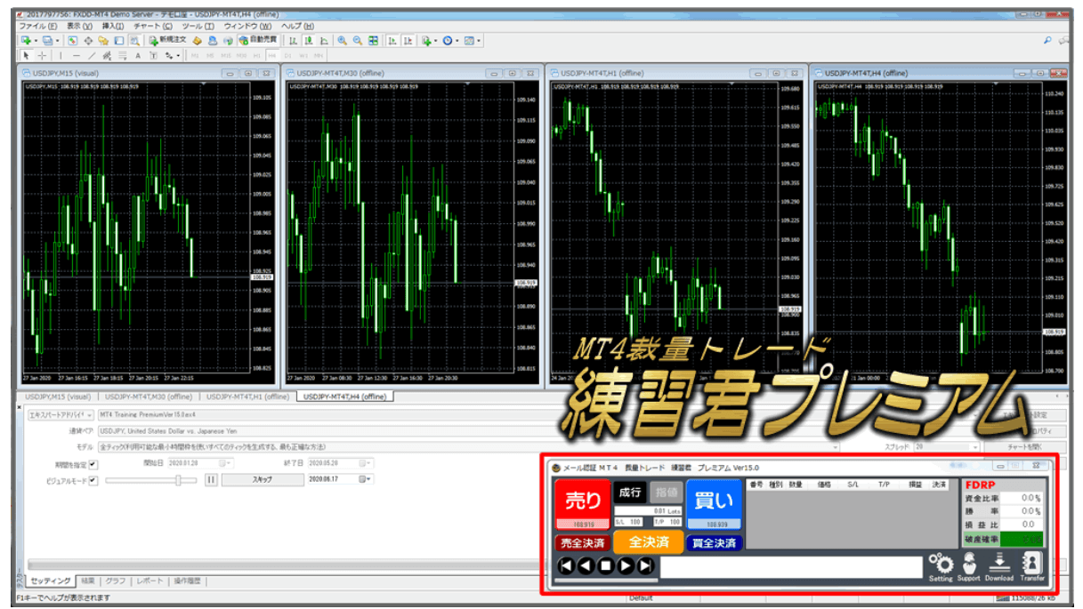1083x609 pixels.
Task: Select the cursor arrow tool
Action: coord(26,55)
